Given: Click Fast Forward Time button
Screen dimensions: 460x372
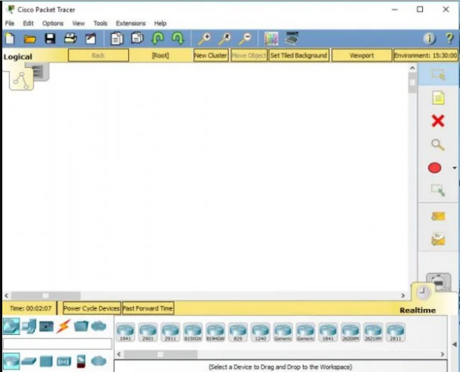Looking at the screenshot, I should tap(148, 308).
